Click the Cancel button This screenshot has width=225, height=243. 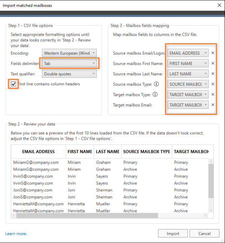[x=204, y=233]
